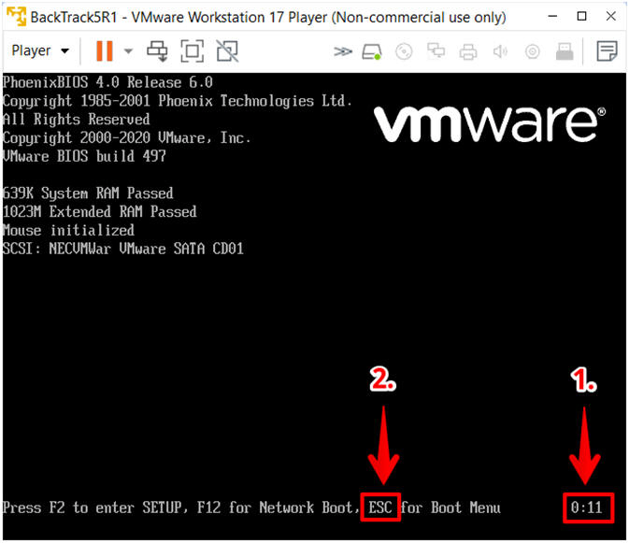The image size is (629, 543).
Task: Click the sound card device icon
Action: click(x=500, y=51)
